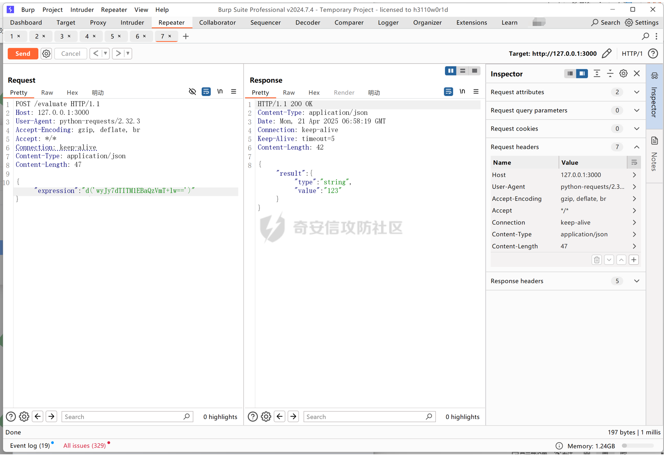Open send settings gear beside Send
This screenshot has width=664, height=455.
46,53
